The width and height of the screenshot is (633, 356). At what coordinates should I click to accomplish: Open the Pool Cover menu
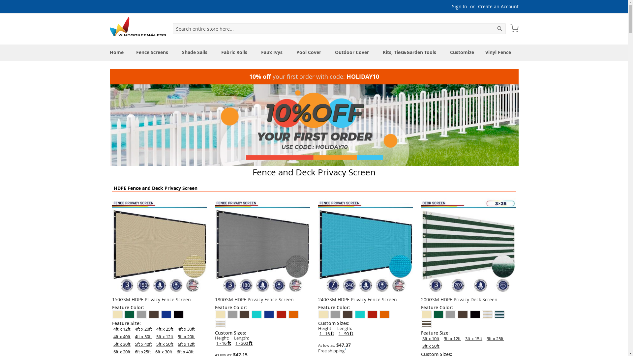[309, 52]
